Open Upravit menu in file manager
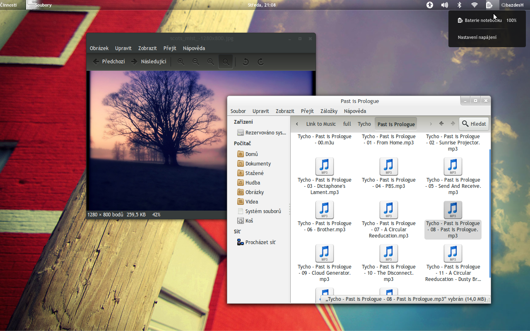Viewport: 530px width, 331px height. (261, 111)
